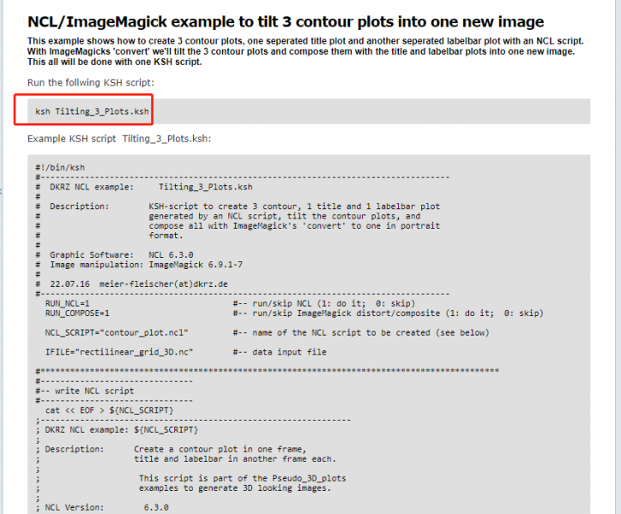
Task: Click the 'RUN_COMPOSE=1' variable line
Action: (77, 314)
